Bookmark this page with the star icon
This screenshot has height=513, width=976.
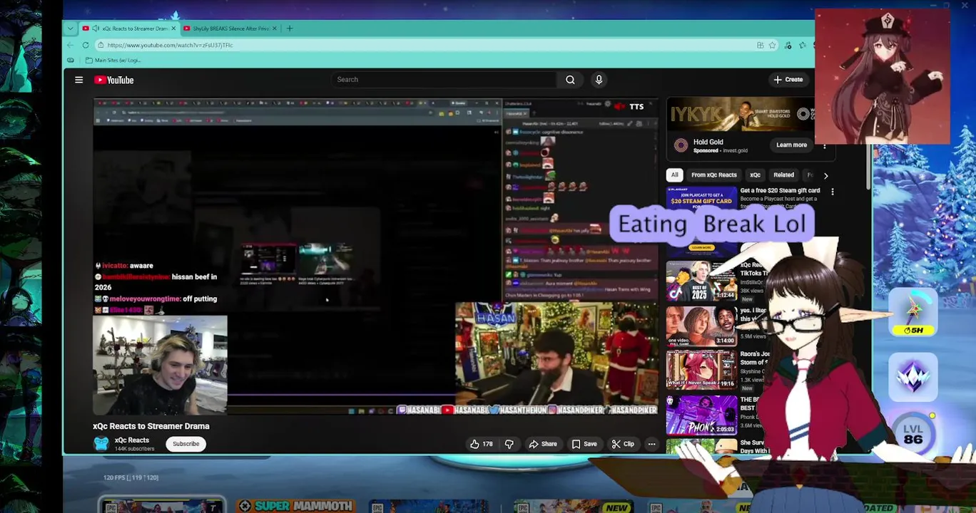772,45
